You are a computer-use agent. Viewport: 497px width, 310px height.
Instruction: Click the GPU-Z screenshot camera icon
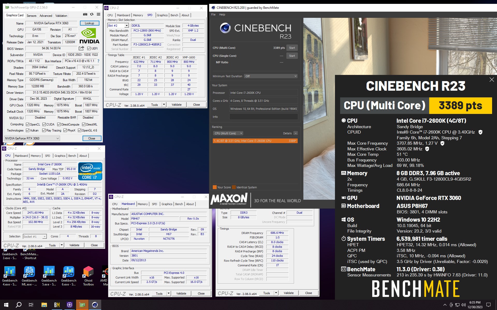point(85,14)
